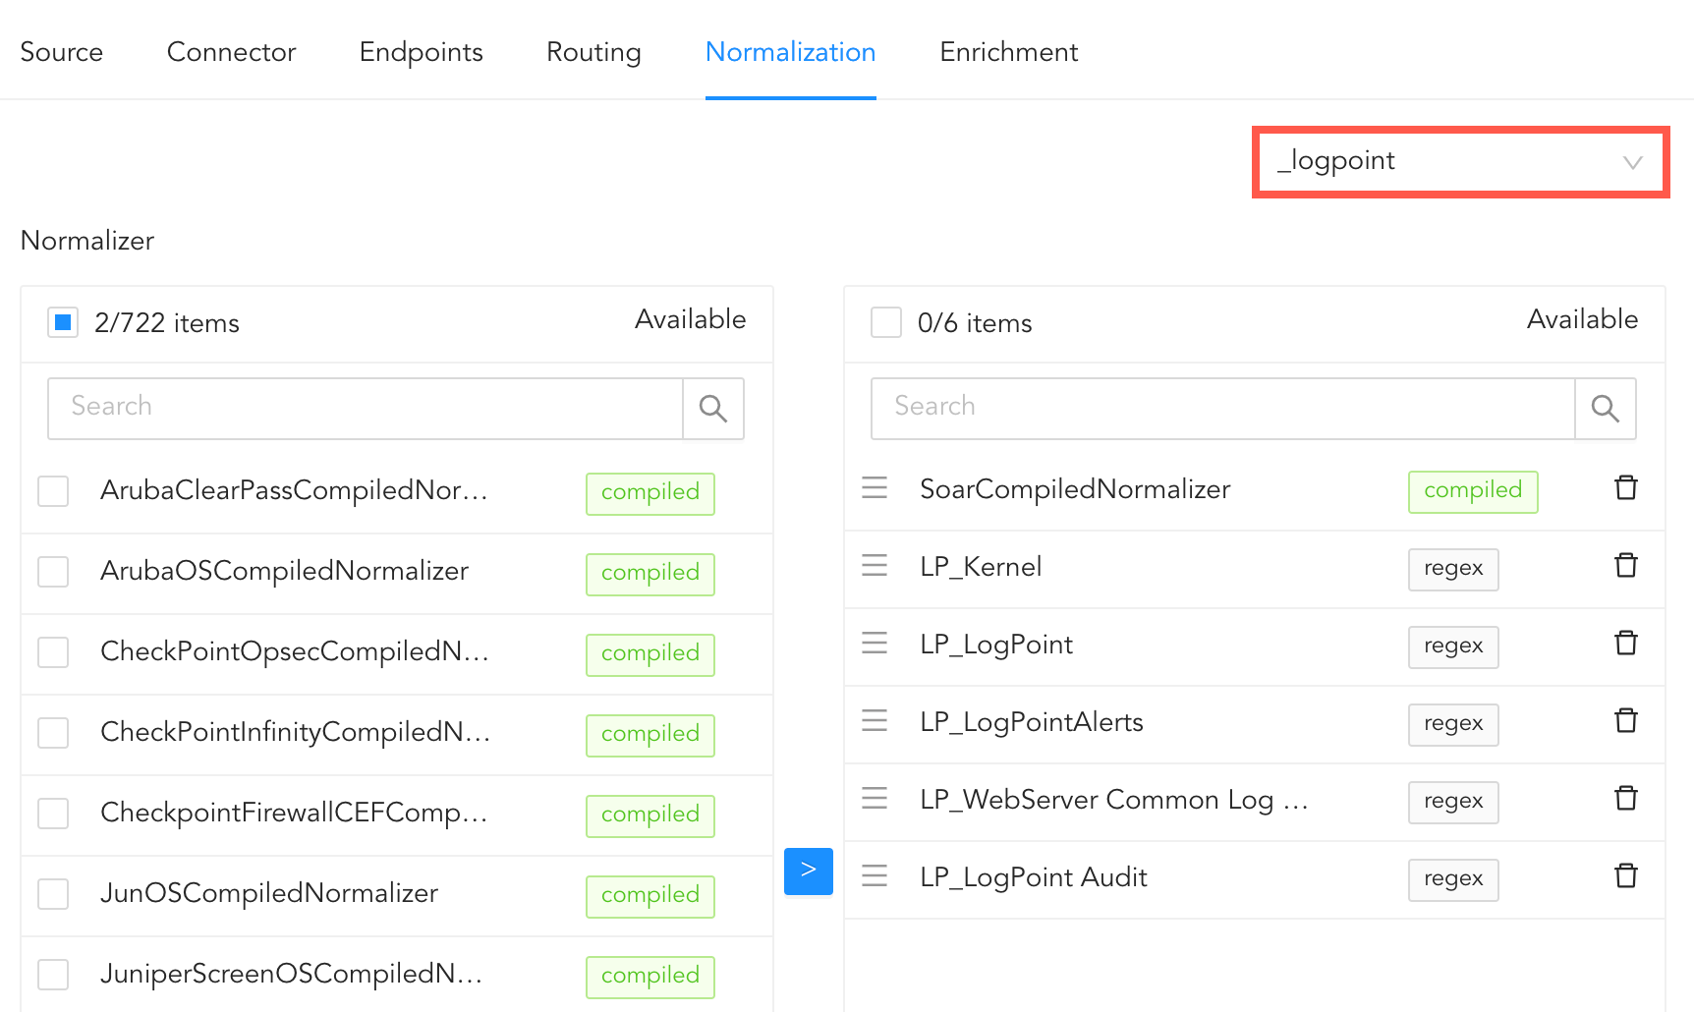Delete the SoarCompiledNormalizer entry via trash icon
This screenshot has width=1694, height=1012.
tap(1626, 488)
